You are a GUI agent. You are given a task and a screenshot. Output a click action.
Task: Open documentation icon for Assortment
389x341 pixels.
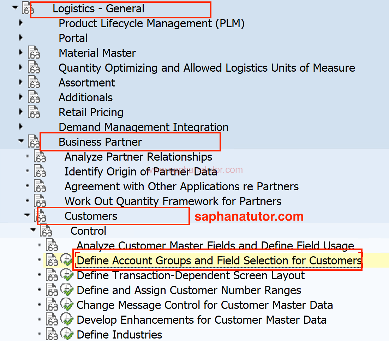34,82
